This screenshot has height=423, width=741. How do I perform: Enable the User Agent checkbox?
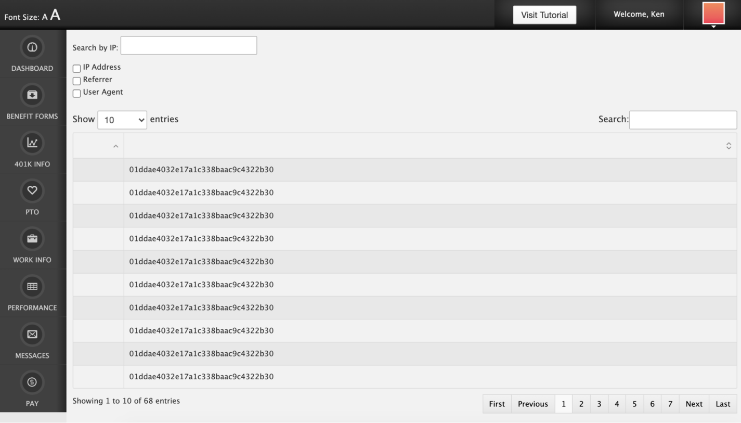pyautogui.click(x=76, y=93)
